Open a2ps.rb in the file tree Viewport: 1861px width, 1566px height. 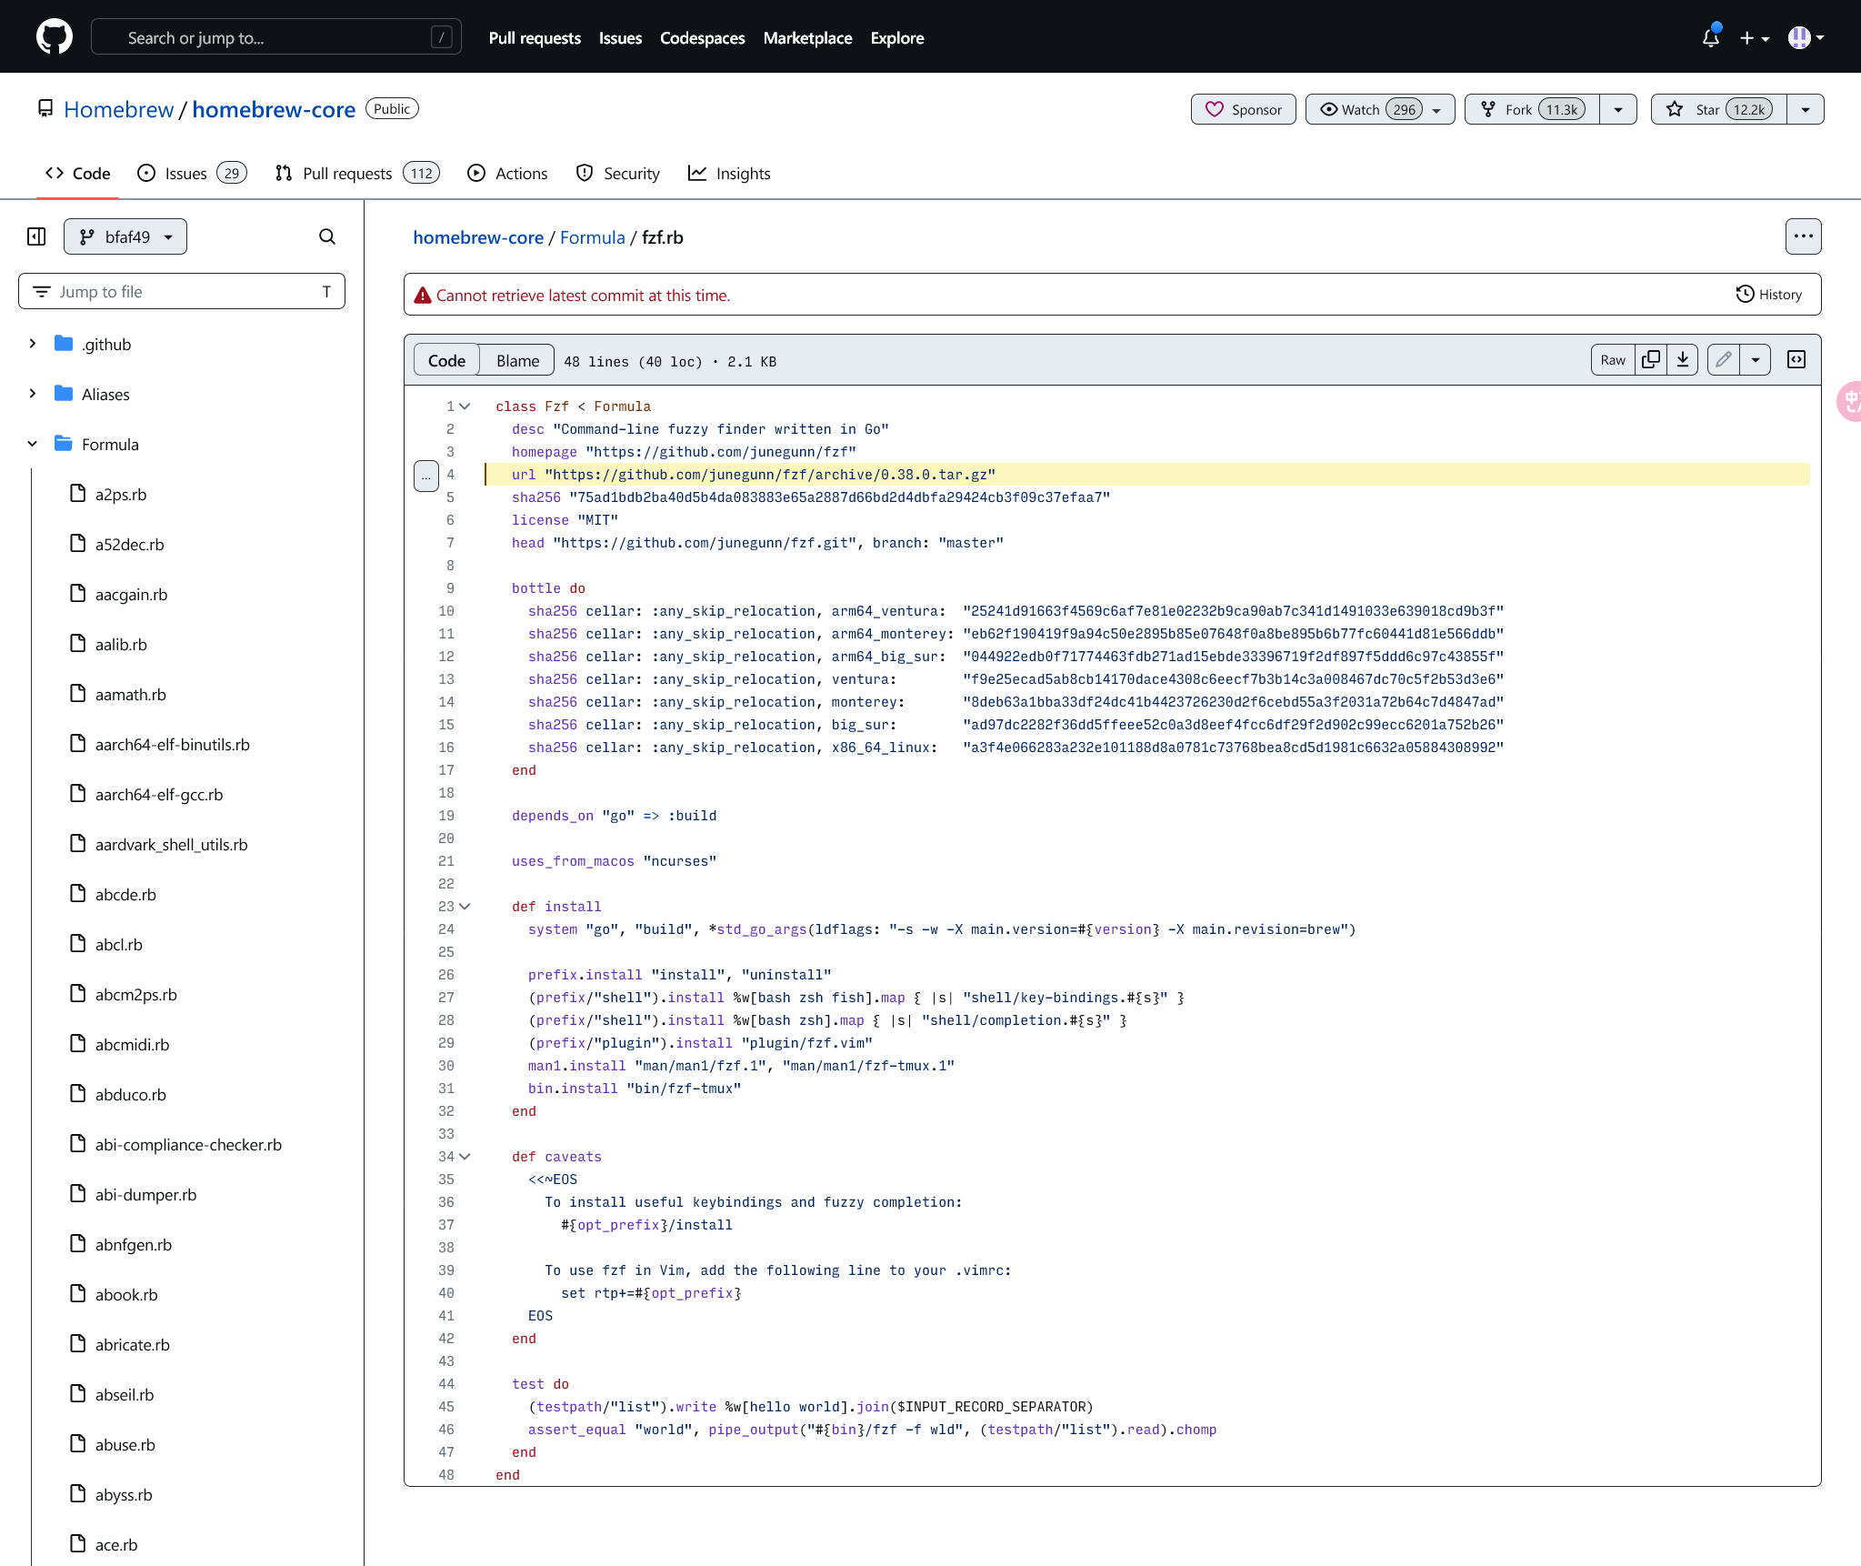click(x=121, y=494)
